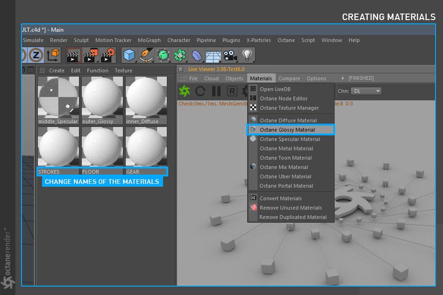Image resolution: width=443 pixels, height=295 pixels.
Task: Choose Octane Glossy Material menu entry
Action: coord(287,130)
